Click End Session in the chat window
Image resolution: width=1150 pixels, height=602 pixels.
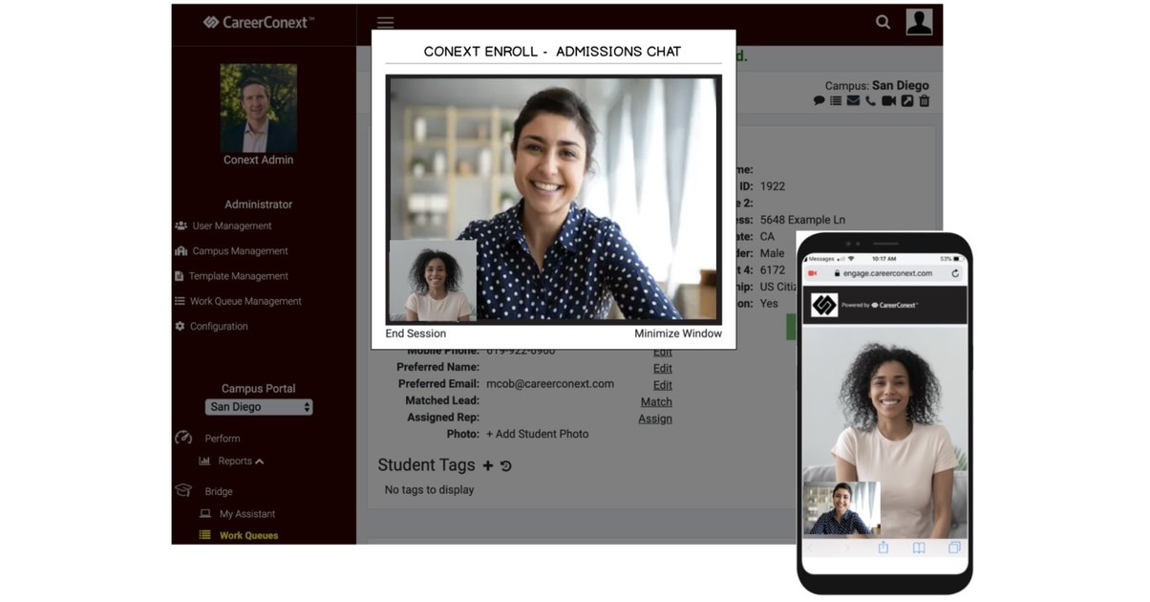pyautogui.click(x=417, y=333)
